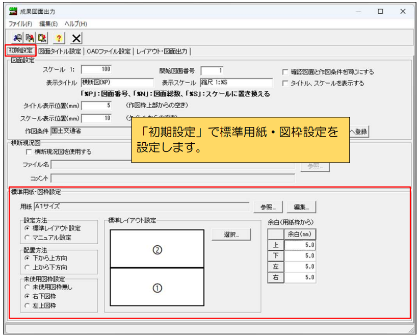The height and width of the screenshot is (336, 418).
Task: Click the 上 row header in margin table
Action: coord(276,245)
